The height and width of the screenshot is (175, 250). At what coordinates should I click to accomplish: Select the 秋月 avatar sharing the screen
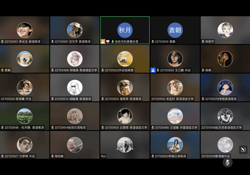125,30
